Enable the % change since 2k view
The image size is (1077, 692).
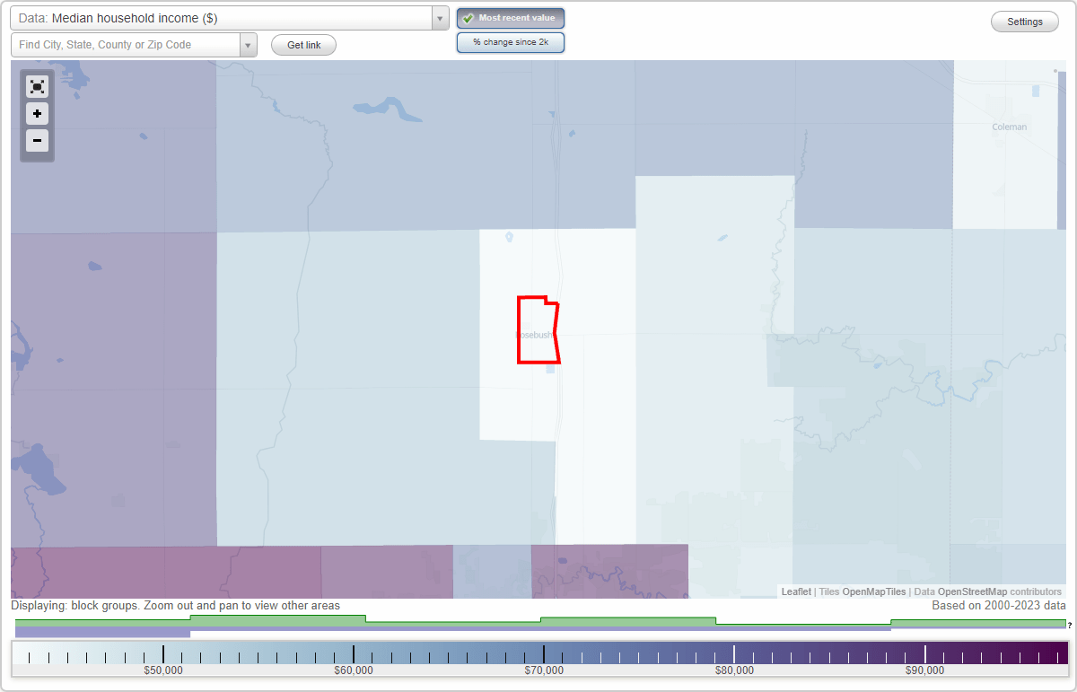coord(510,41)
